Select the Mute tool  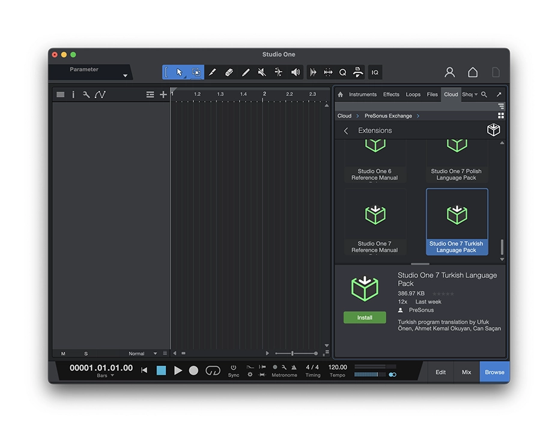pos(262,73)
